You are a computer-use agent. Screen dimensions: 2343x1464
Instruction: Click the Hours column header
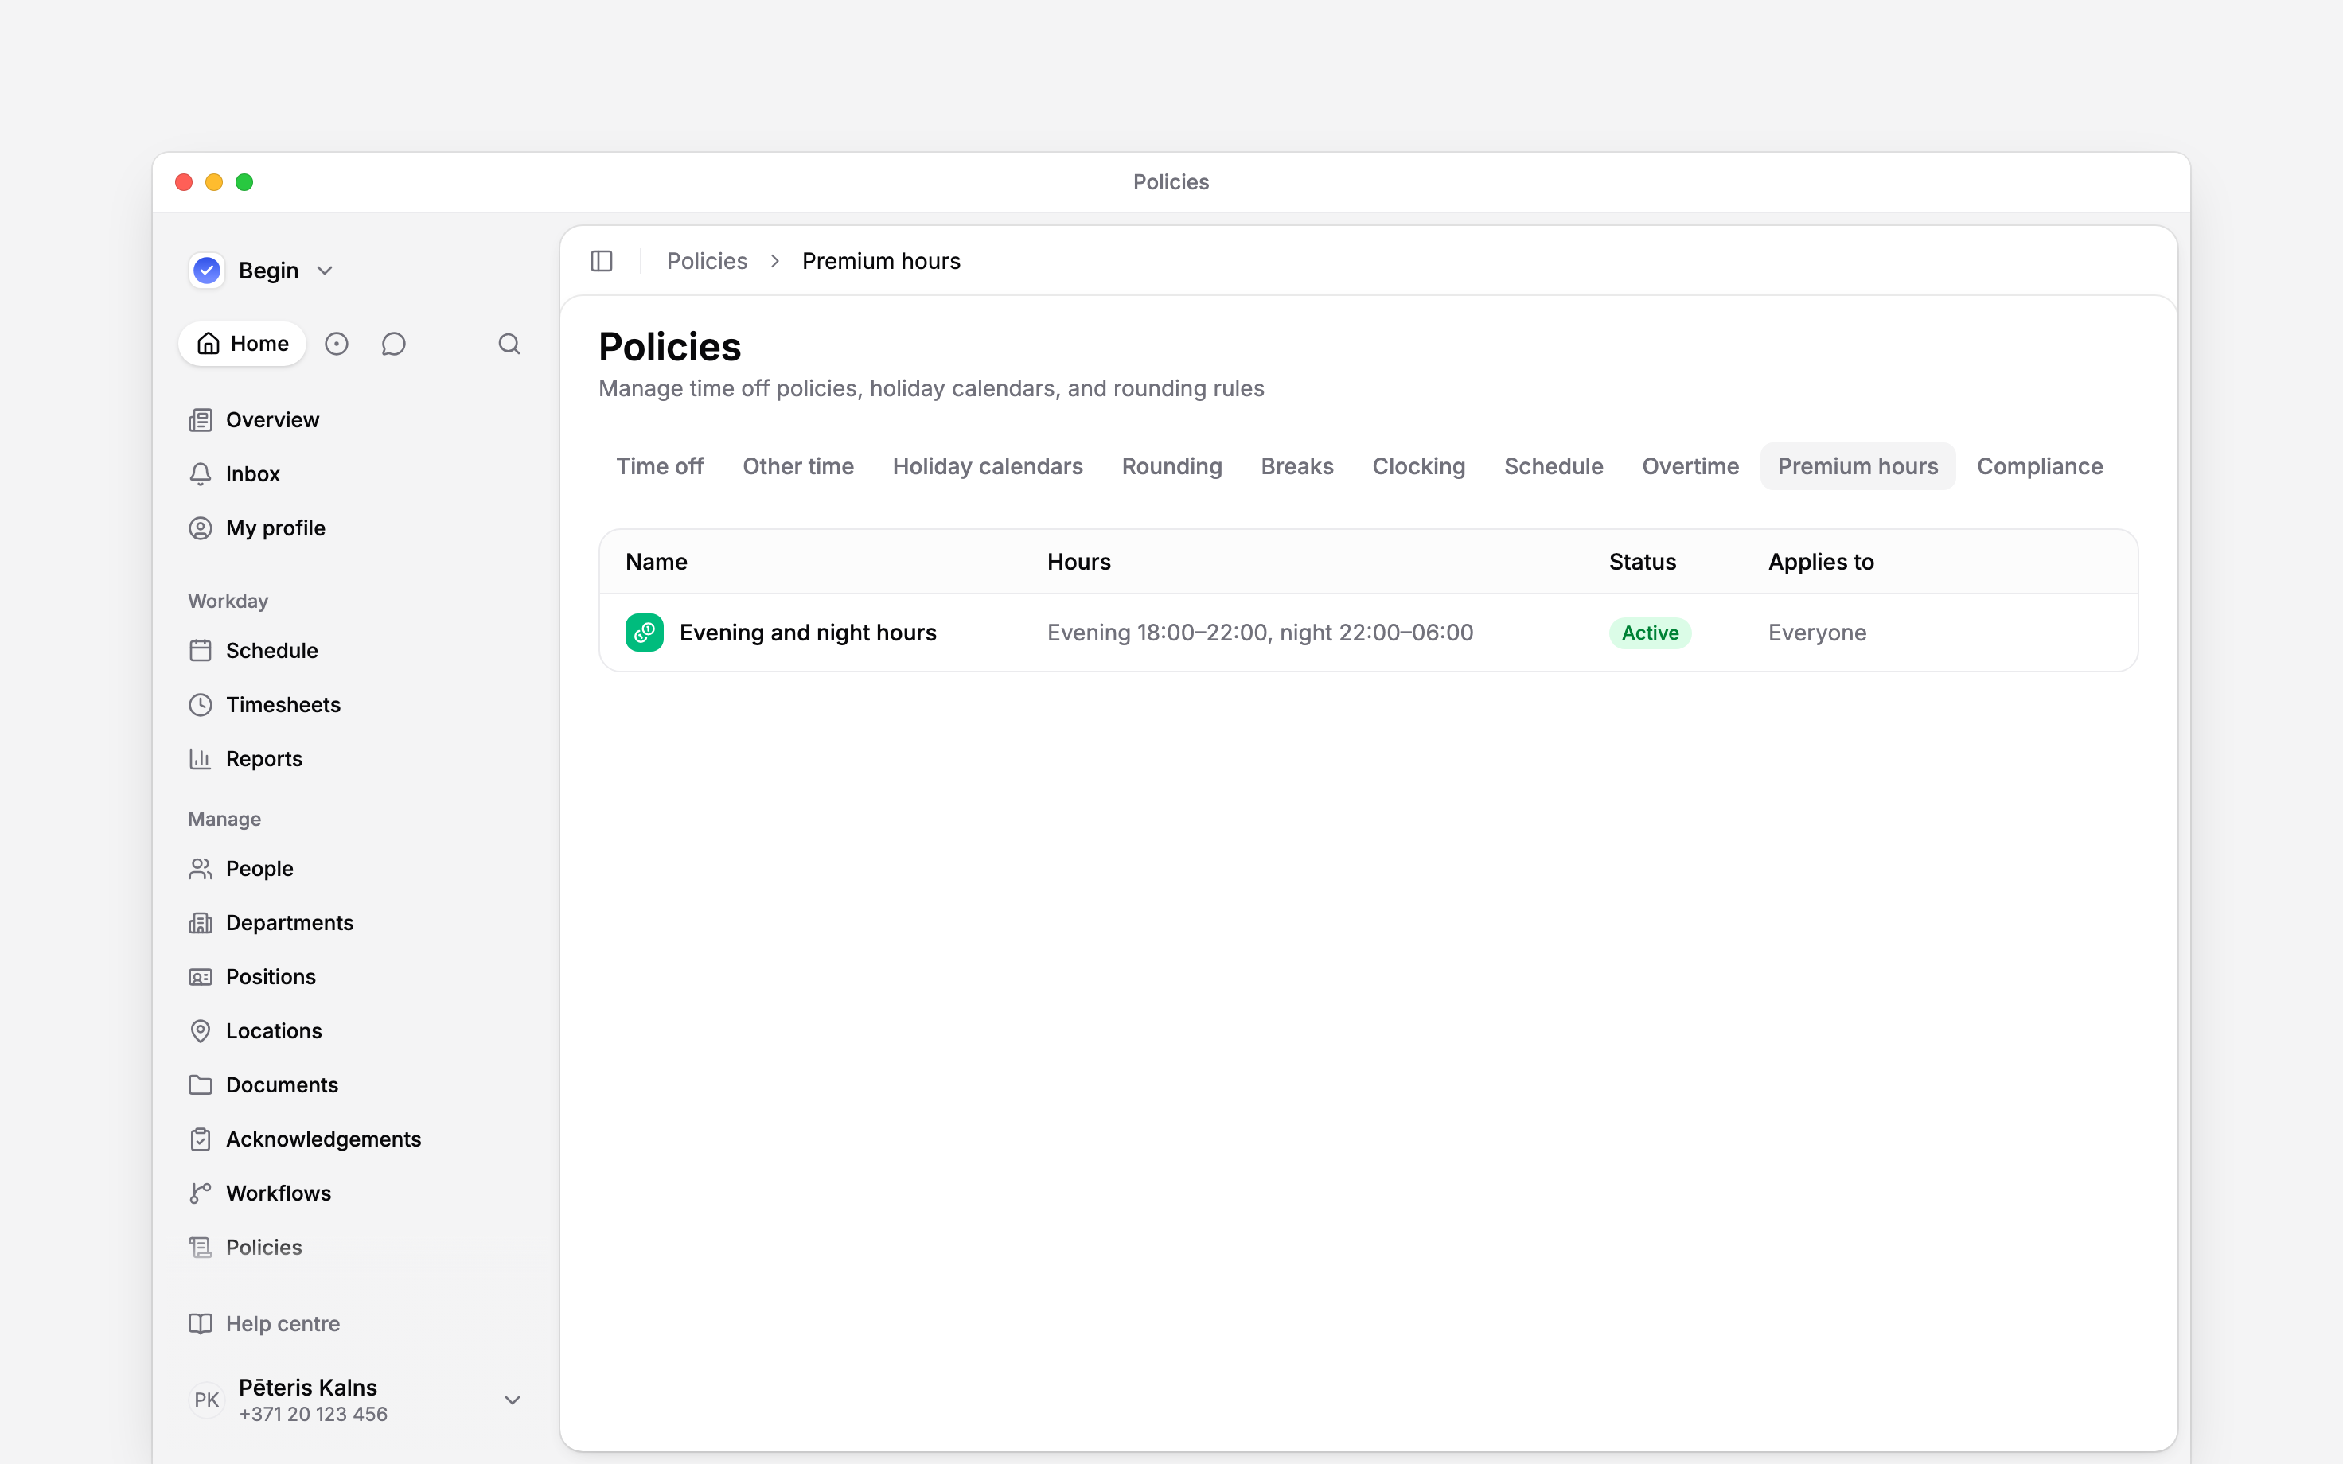click(x=1078, y=562)
